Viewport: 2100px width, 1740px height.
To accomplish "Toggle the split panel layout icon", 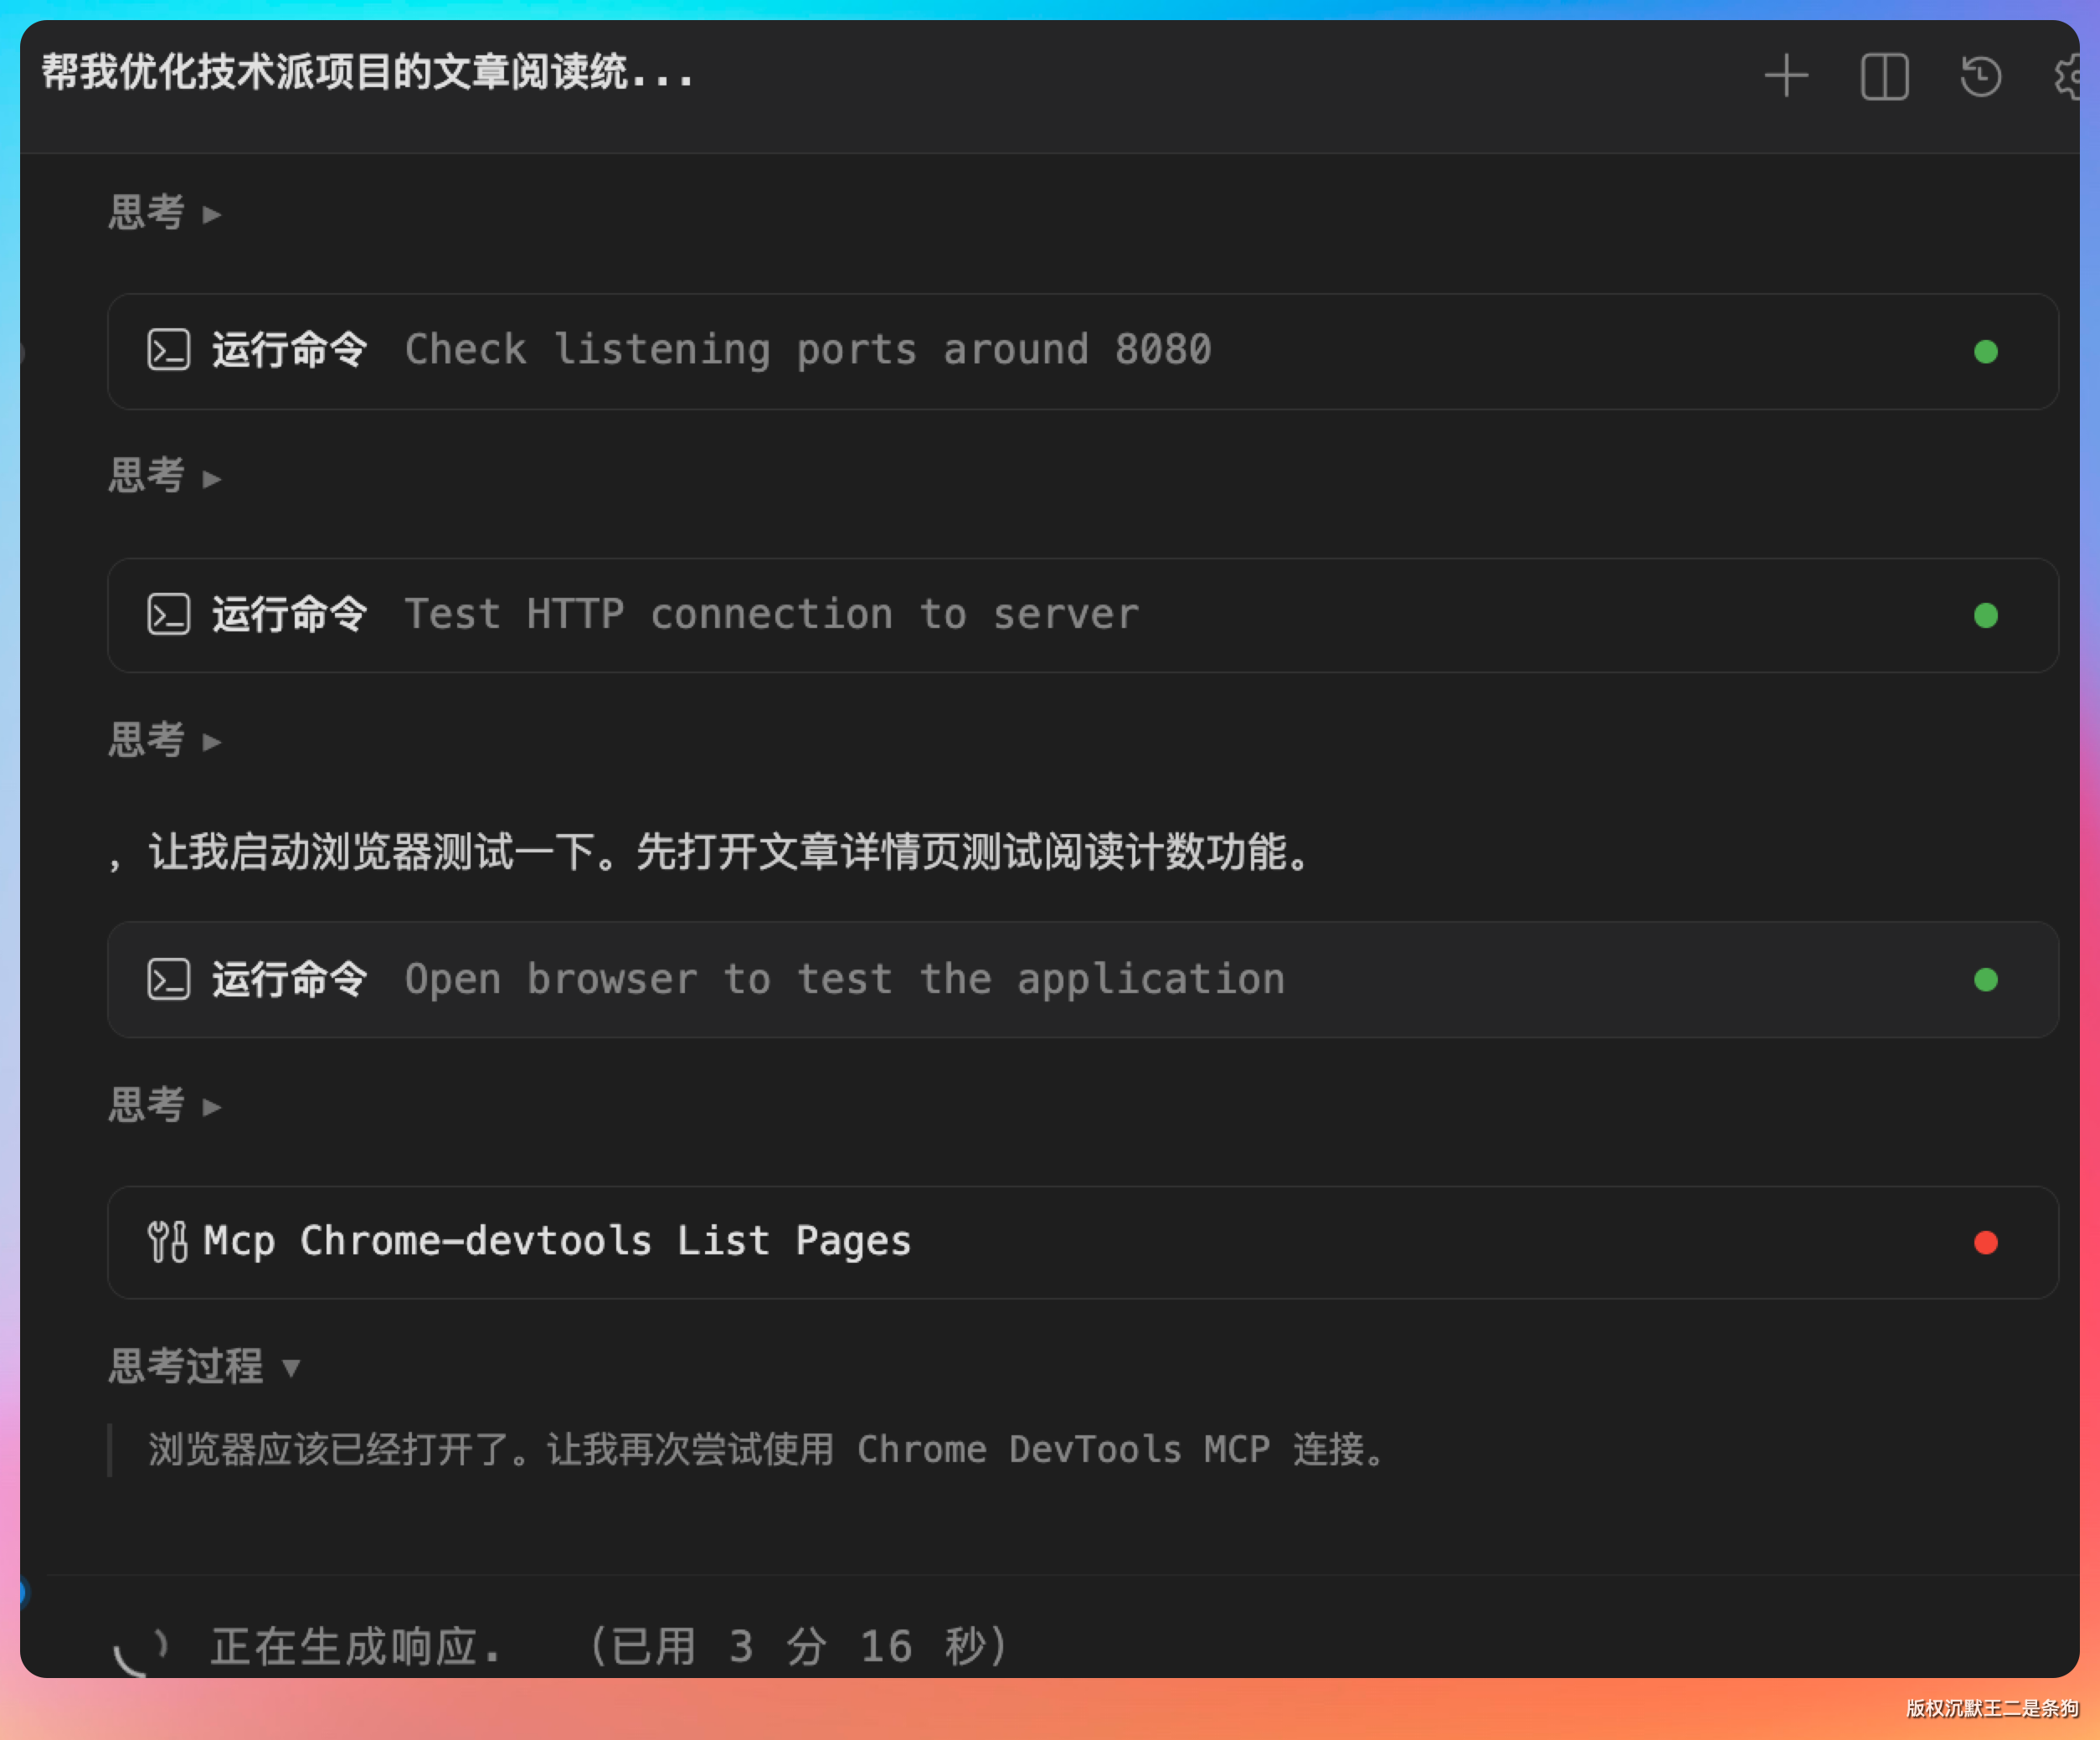I will point(1884,77).
